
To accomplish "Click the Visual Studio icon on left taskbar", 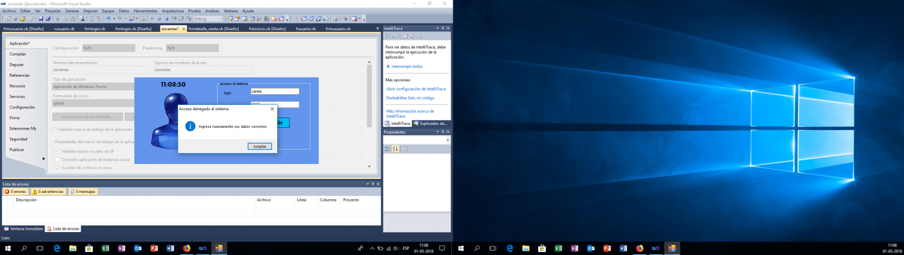I will click(x=202, y=248).
